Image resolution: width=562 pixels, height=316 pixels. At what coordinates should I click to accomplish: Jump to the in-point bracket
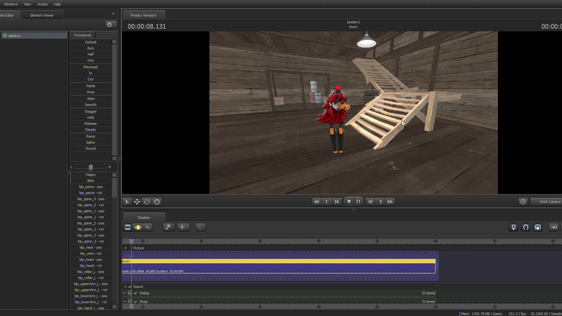pos(327,202)
